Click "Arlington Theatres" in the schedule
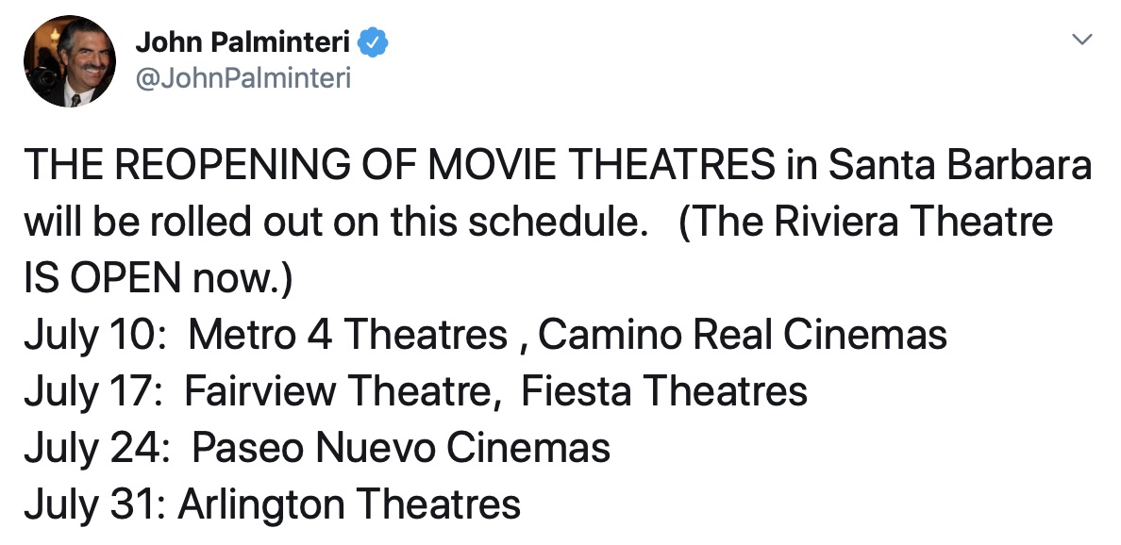Image resolution: width=1121 pixels, height=545 pixels. click(349, 504)
